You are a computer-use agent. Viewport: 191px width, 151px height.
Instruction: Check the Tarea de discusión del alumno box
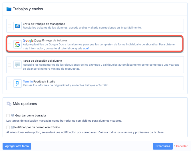point(9,65)
